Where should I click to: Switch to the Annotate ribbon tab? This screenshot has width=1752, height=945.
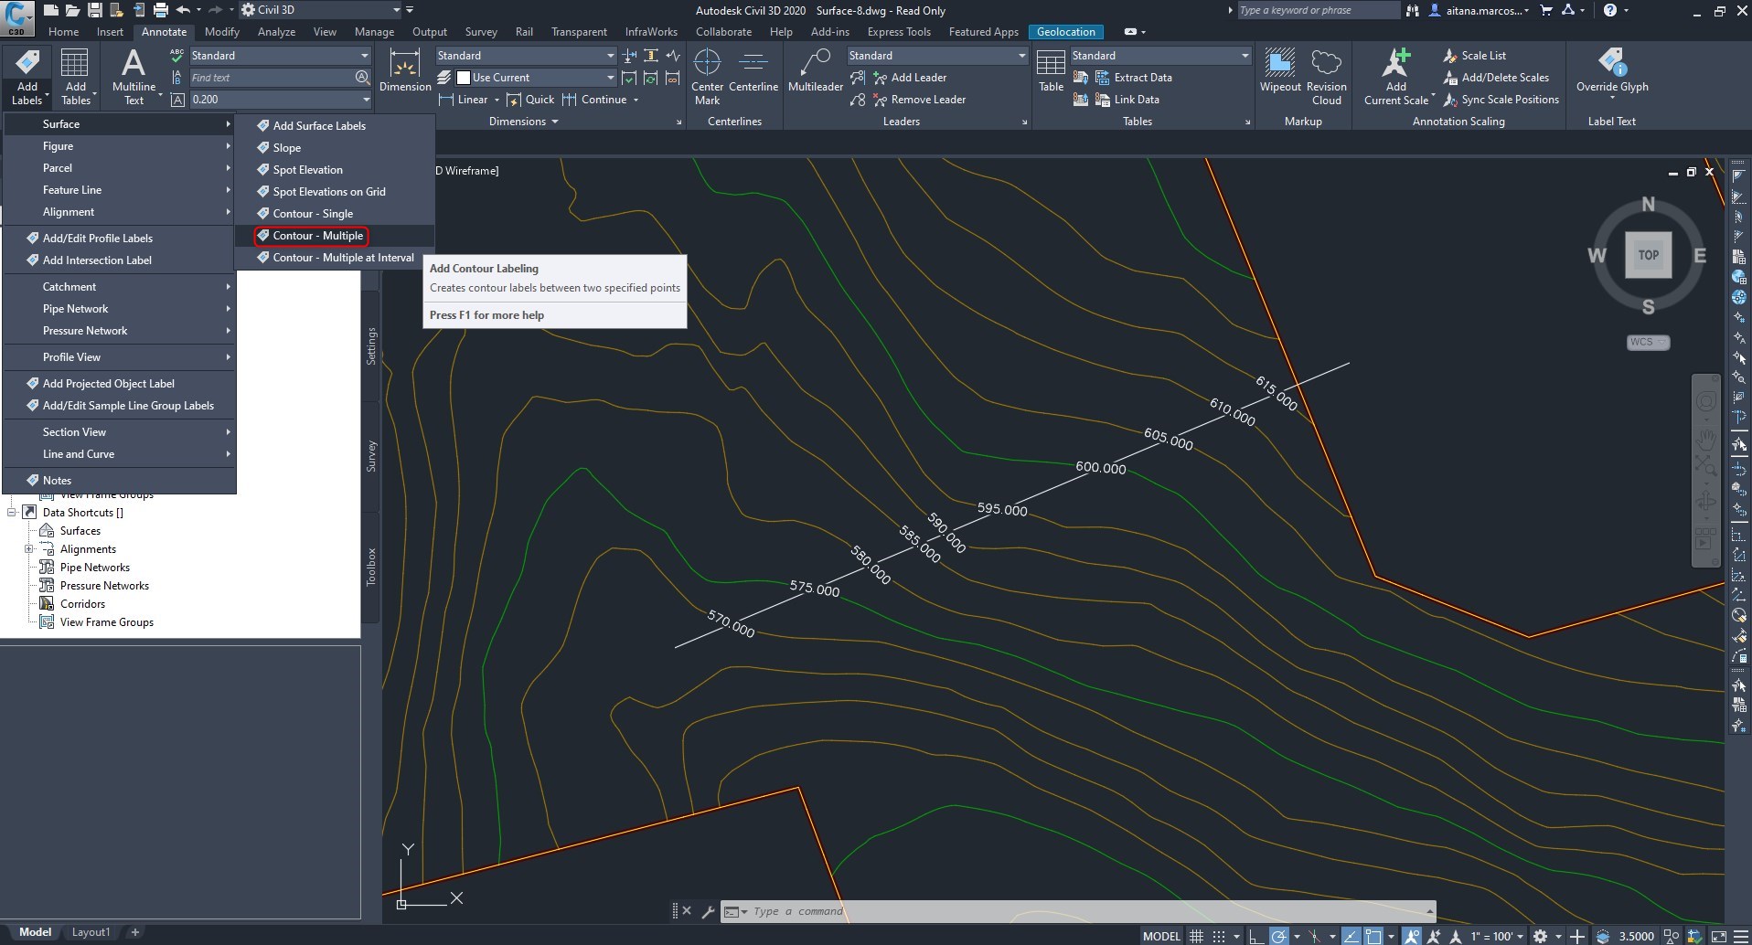(164, 31)
